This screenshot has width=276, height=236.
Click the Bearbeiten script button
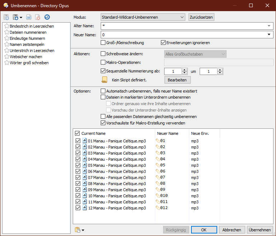point(177,80)
